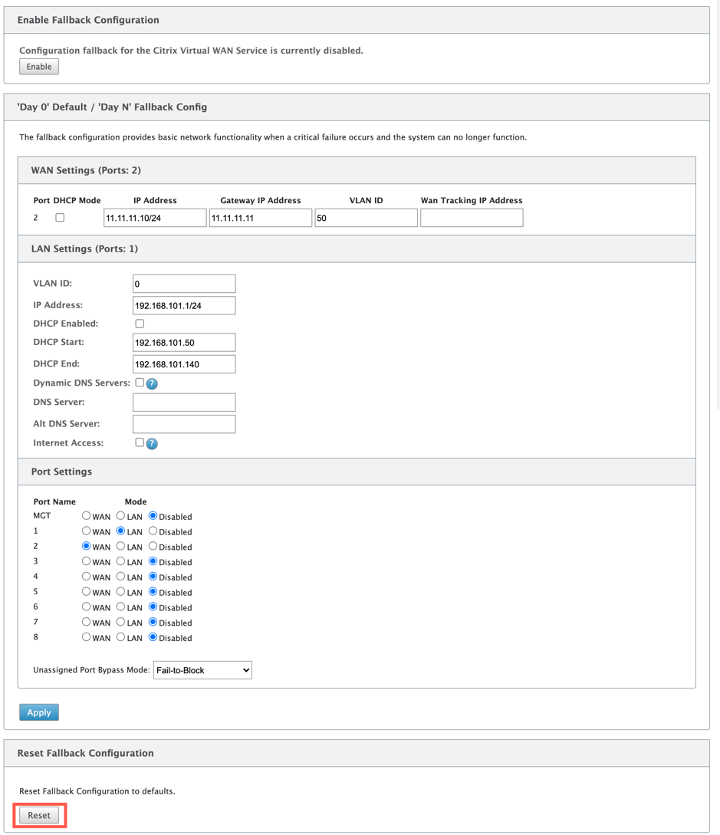
Task: Set port 3 mode to LAN
Action: coord(121,561)
